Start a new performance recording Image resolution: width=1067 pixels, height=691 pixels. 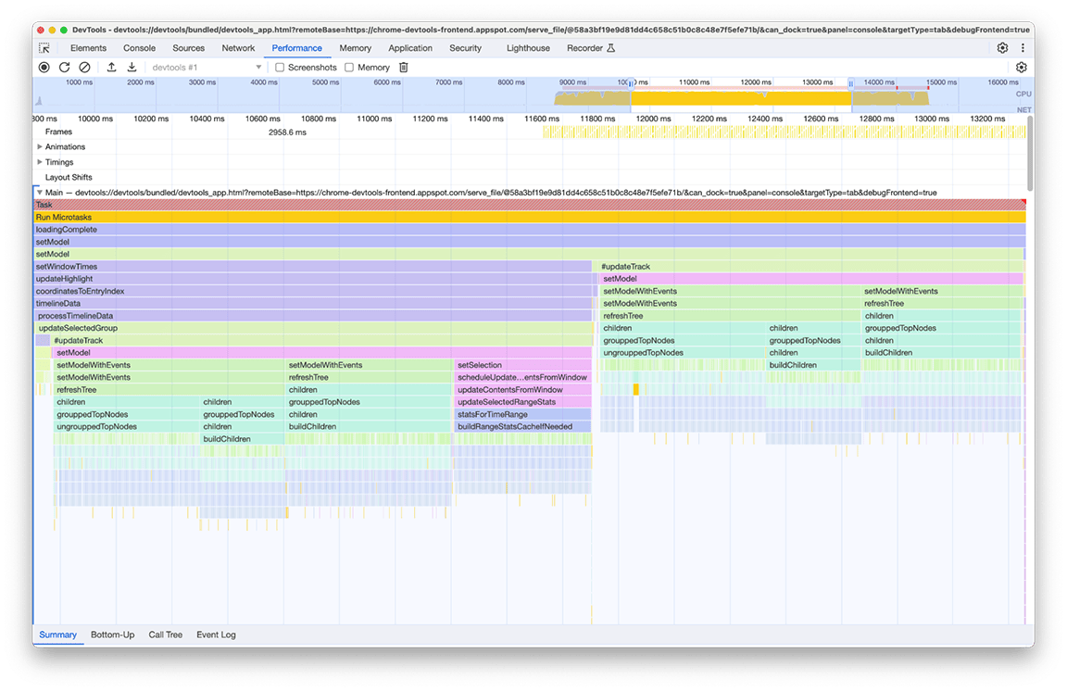(44, 67)
